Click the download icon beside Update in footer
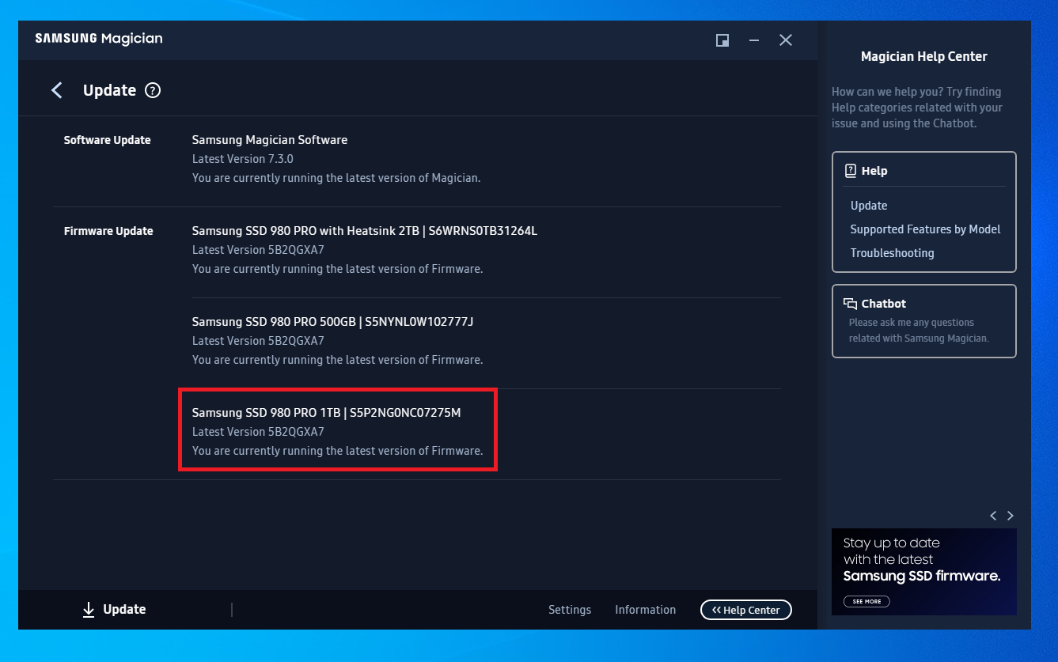Screen dimensions: 1058x662 coord(89,609)
